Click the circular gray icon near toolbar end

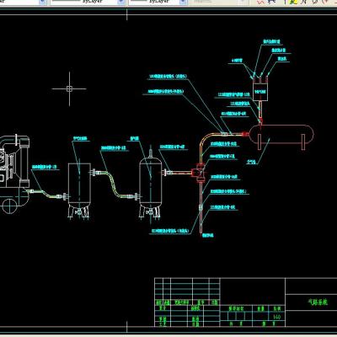(315, 2)
